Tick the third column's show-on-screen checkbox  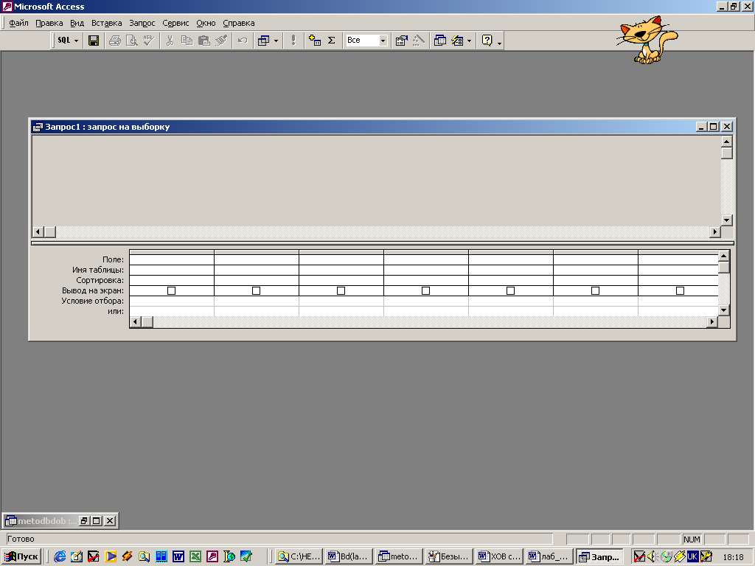(341, 290)
